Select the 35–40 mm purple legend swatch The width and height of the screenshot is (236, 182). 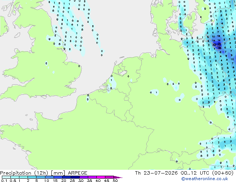point(92,177)
